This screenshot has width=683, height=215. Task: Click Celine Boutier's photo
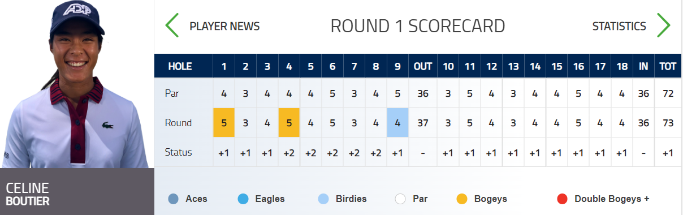tap(77, 84)
